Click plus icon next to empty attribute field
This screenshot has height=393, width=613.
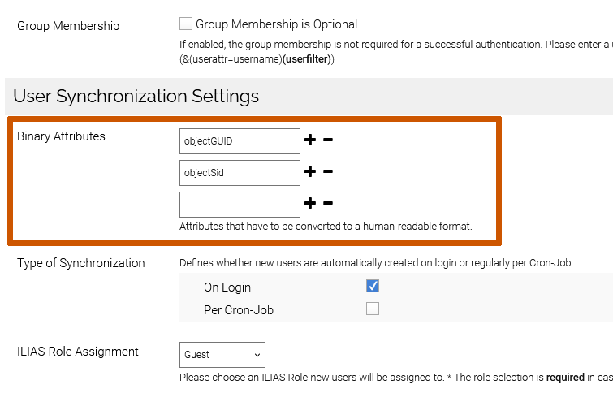309,204
